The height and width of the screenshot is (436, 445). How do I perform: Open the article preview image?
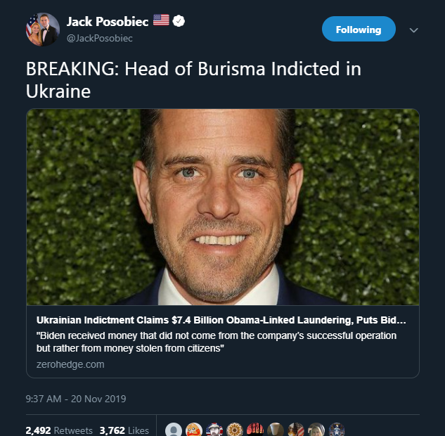pyautogui.click(x=223, y=207)
